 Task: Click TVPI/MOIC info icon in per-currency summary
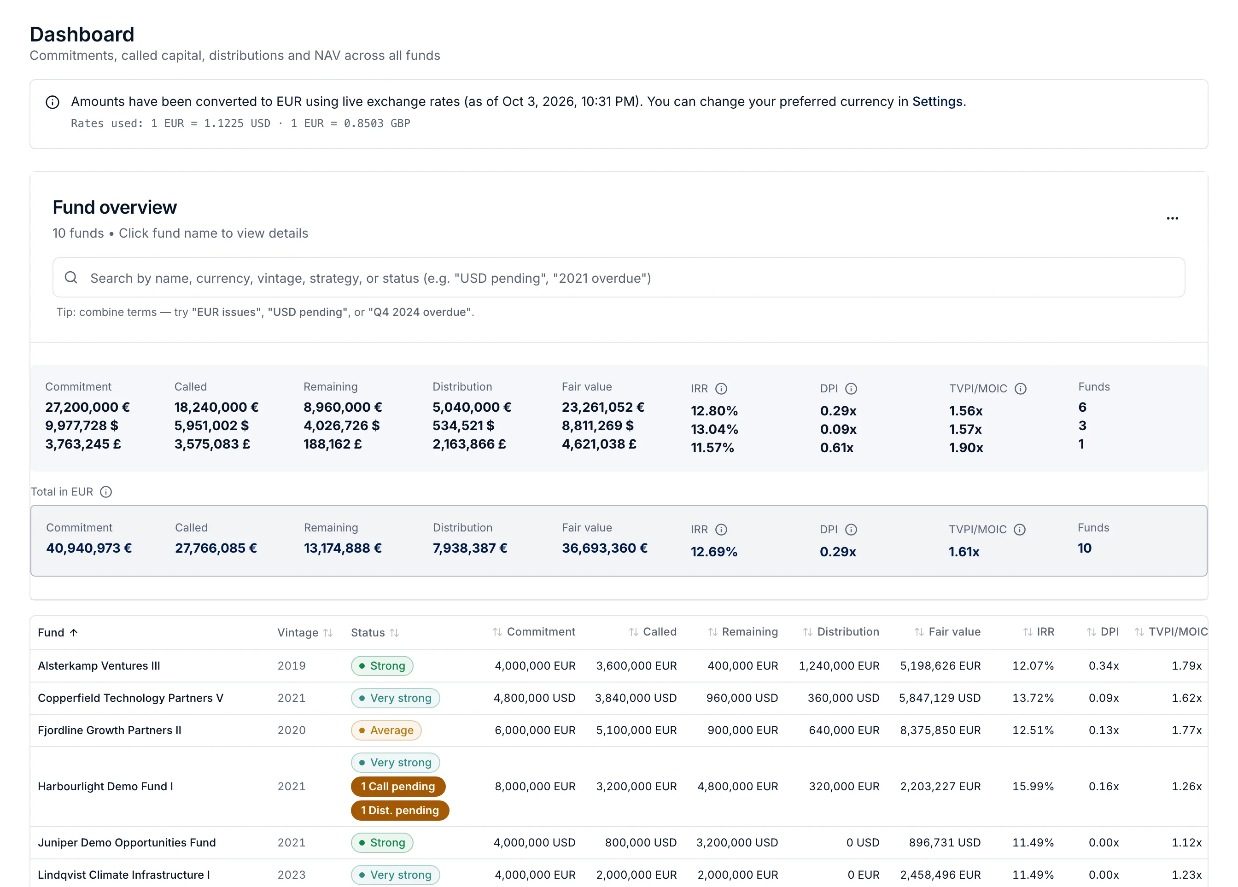tap(1020, 389)
